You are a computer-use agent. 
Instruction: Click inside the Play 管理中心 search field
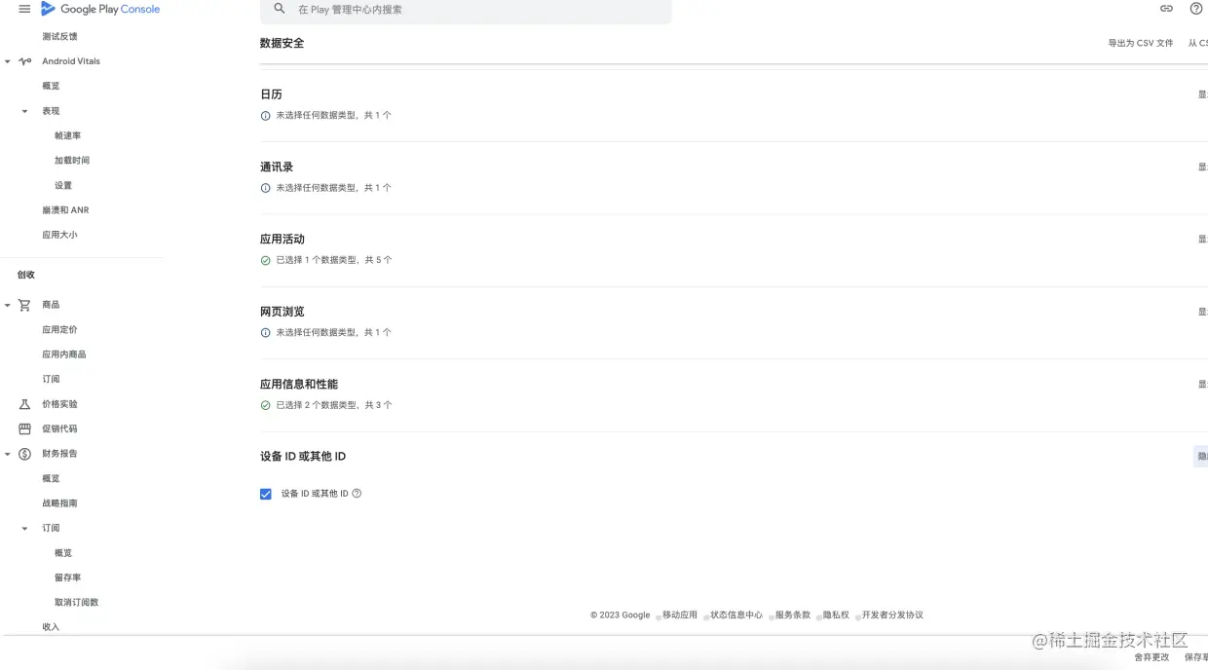438,12
